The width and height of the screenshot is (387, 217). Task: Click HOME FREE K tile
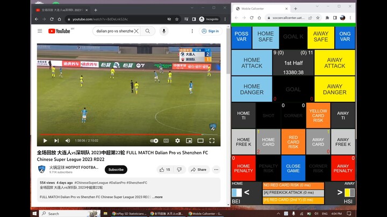pyautogui.click(x=243, y=141)
